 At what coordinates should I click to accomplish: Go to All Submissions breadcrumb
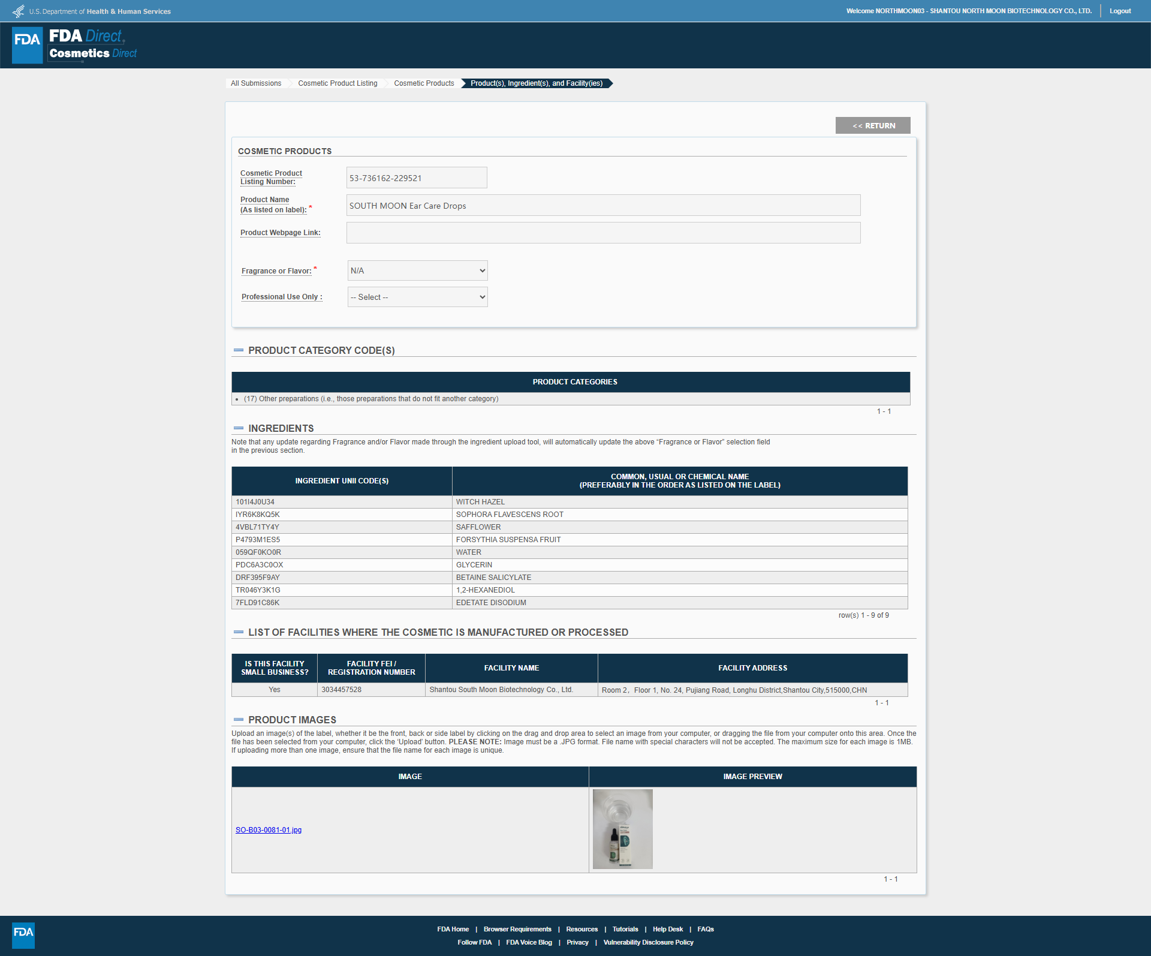click(x=256, y=83)
